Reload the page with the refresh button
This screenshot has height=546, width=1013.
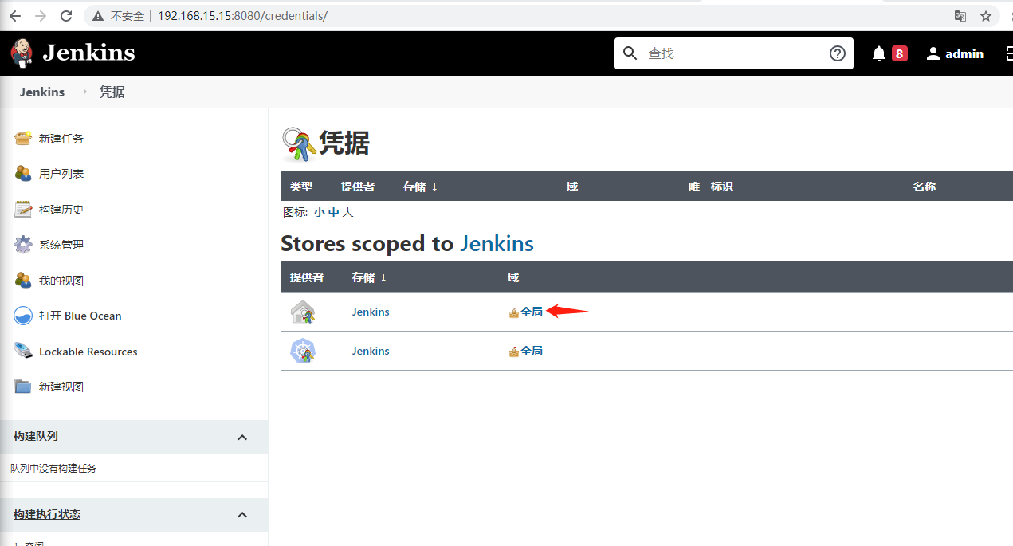pyautogui.click(x=66, y=16)
